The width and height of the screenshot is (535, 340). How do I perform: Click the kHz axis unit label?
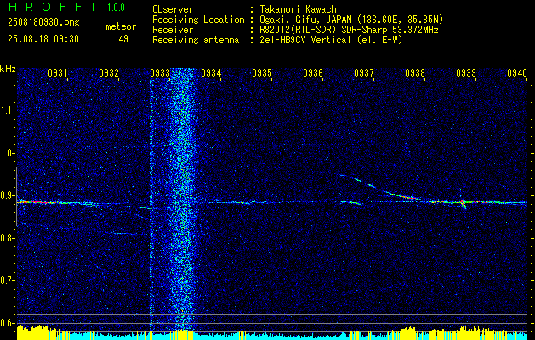(8, 69)
